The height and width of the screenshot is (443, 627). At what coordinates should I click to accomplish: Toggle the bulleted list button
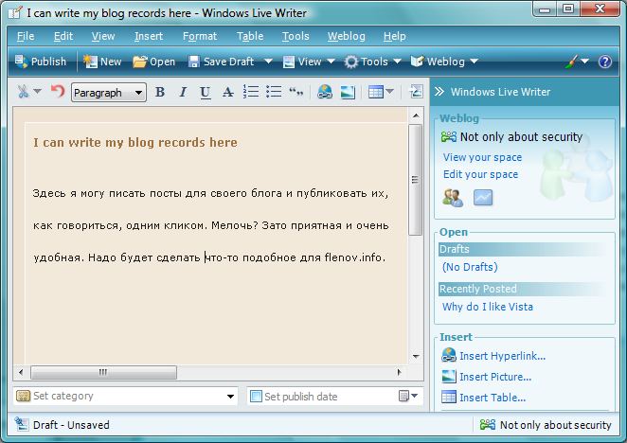(274, 92)
